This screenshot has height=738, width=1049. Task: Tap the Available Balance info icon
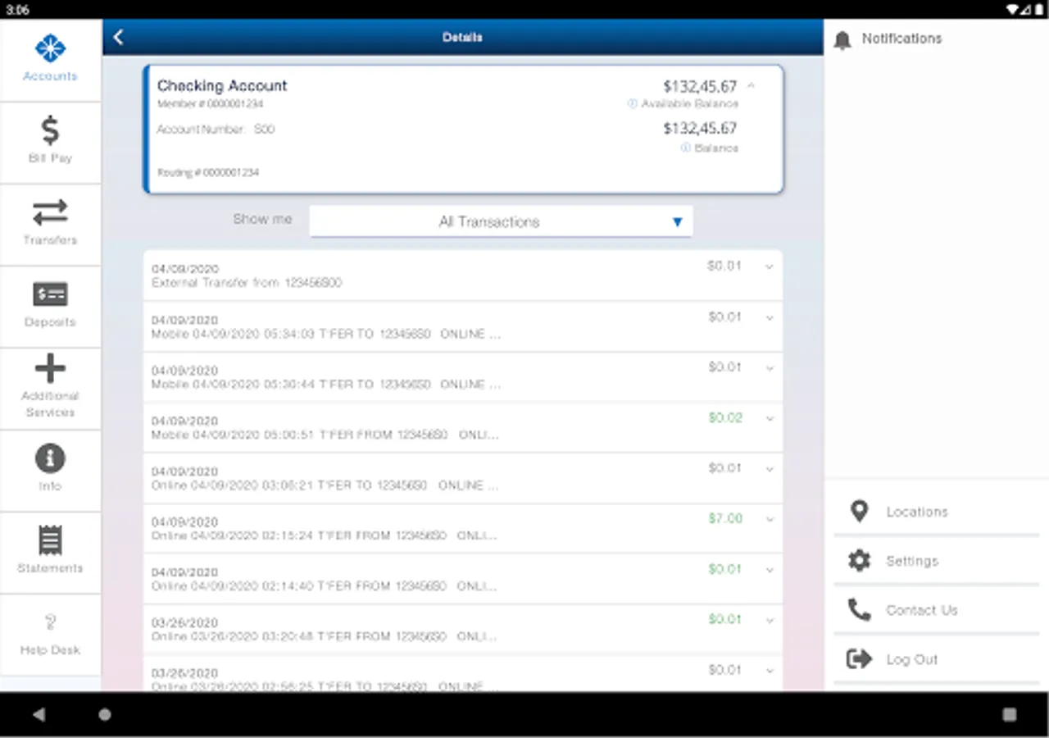click(632, 104)
